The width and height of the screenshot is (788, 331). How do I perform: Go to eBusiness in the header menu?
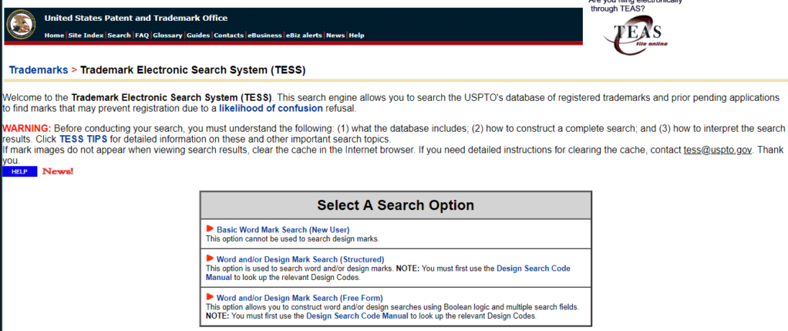[264, 35]
